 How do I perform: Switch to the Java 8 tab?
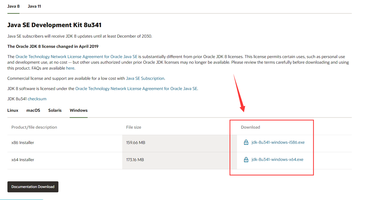point(14,6)
